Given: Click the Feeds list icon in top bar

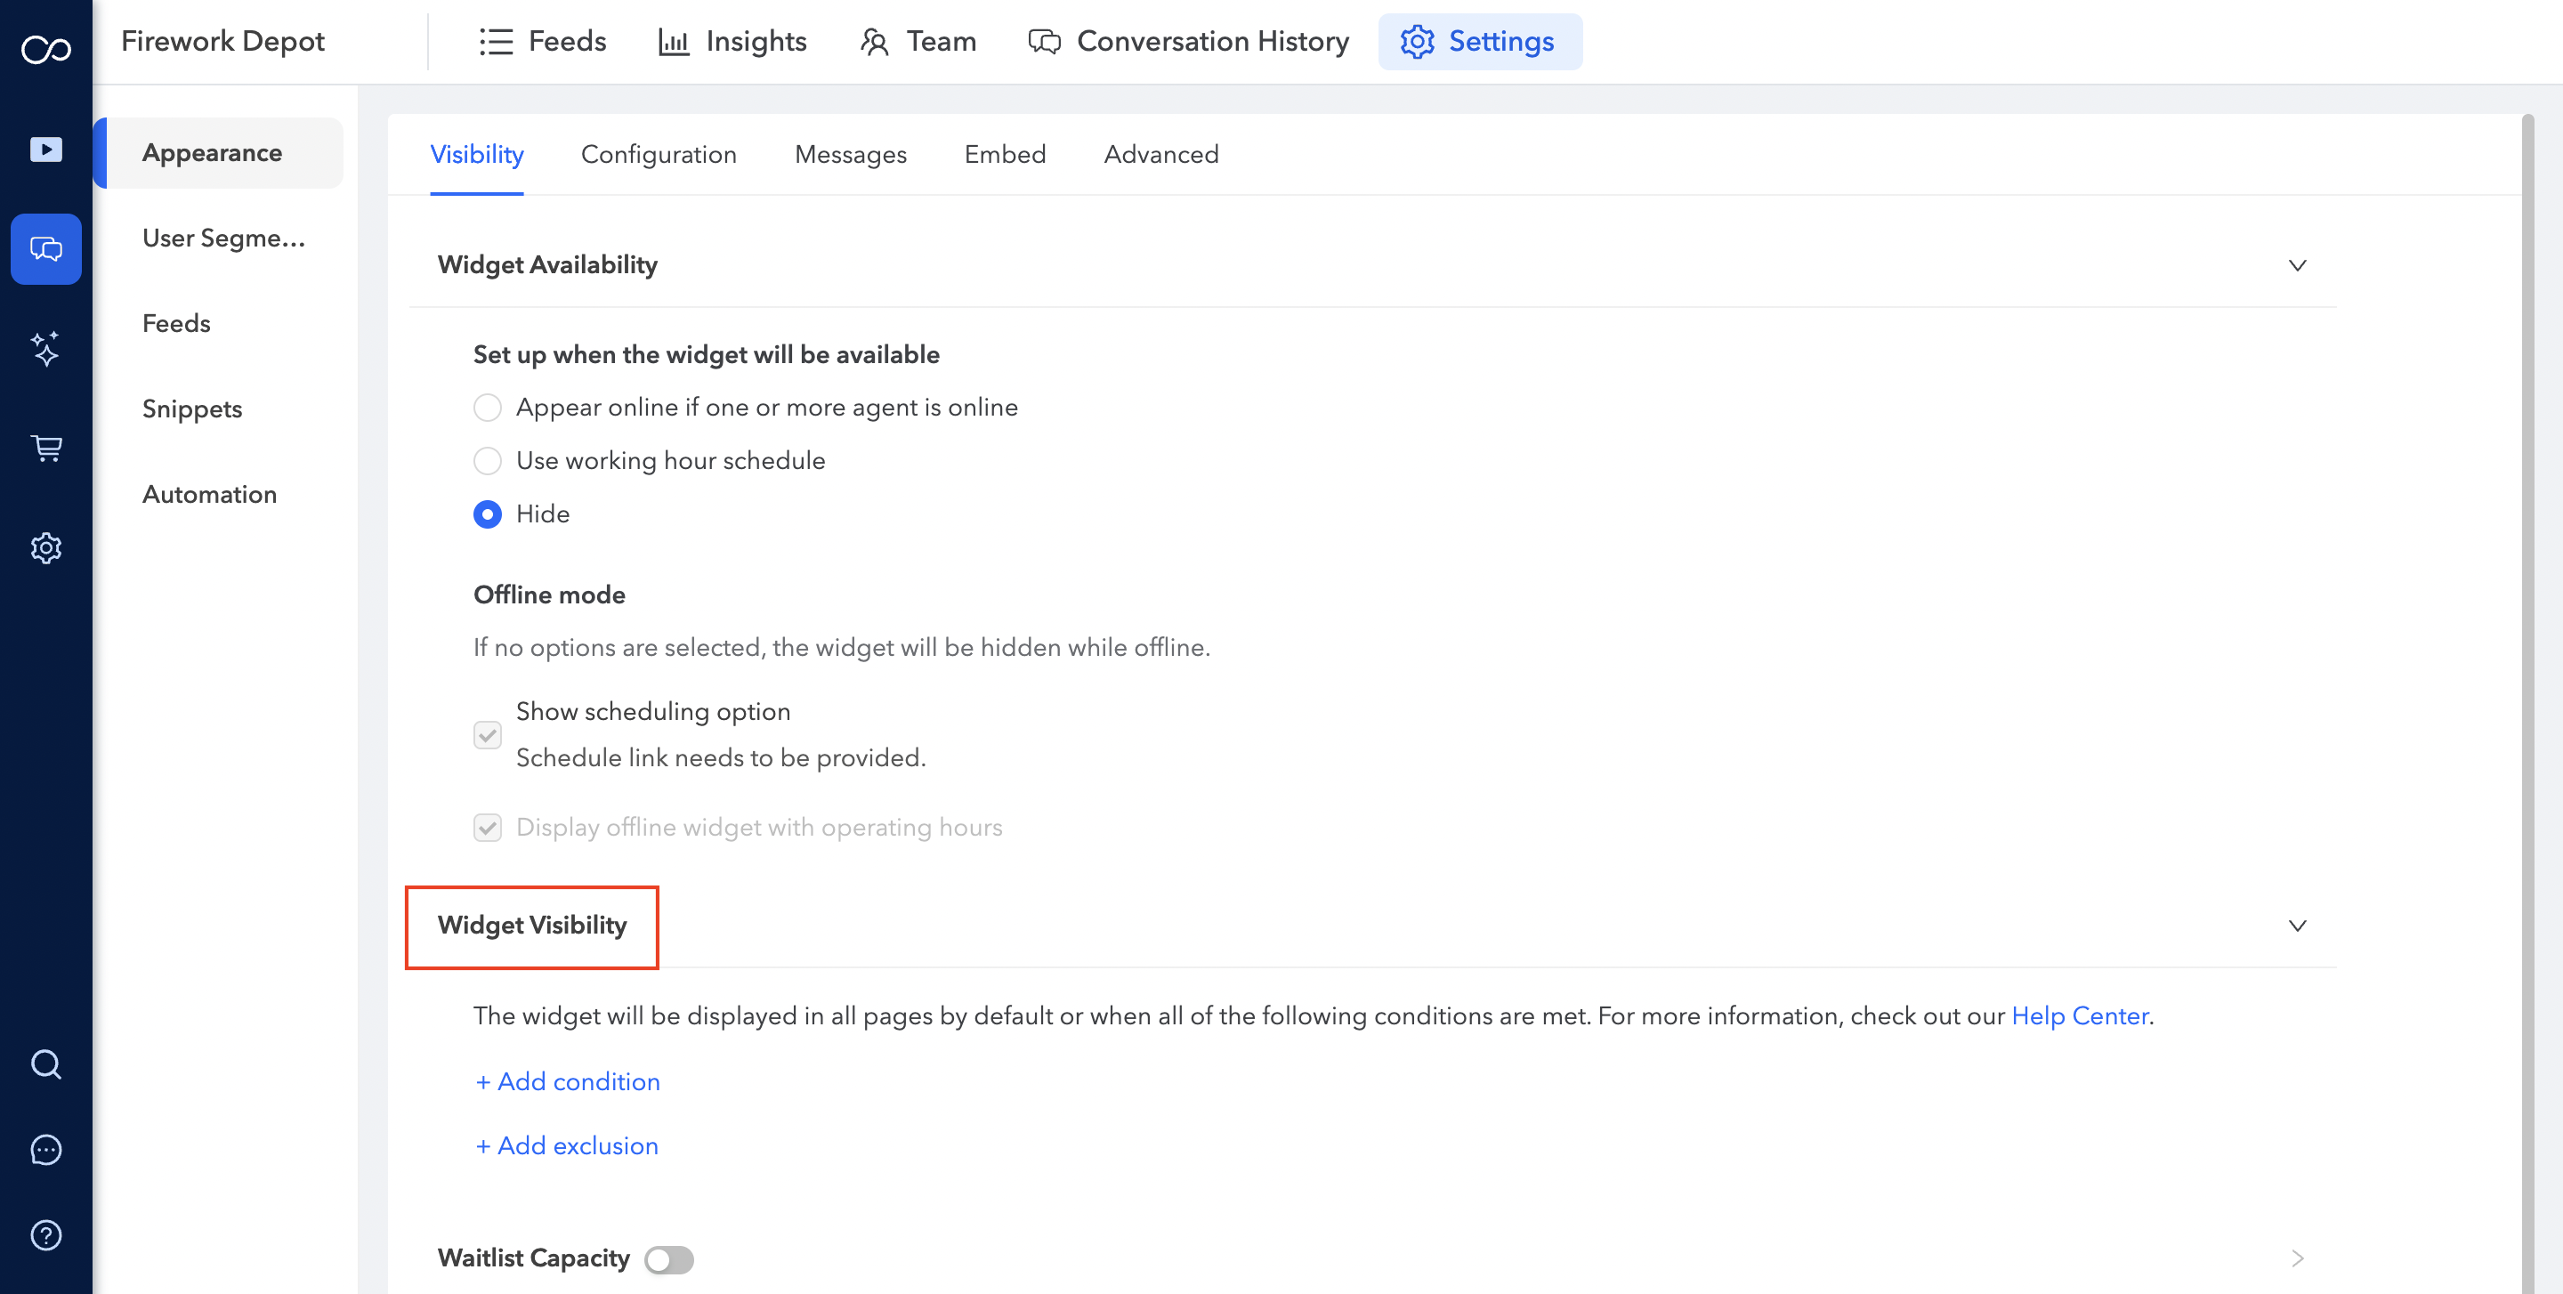Looking at the screenshot, I should [496, 42].
